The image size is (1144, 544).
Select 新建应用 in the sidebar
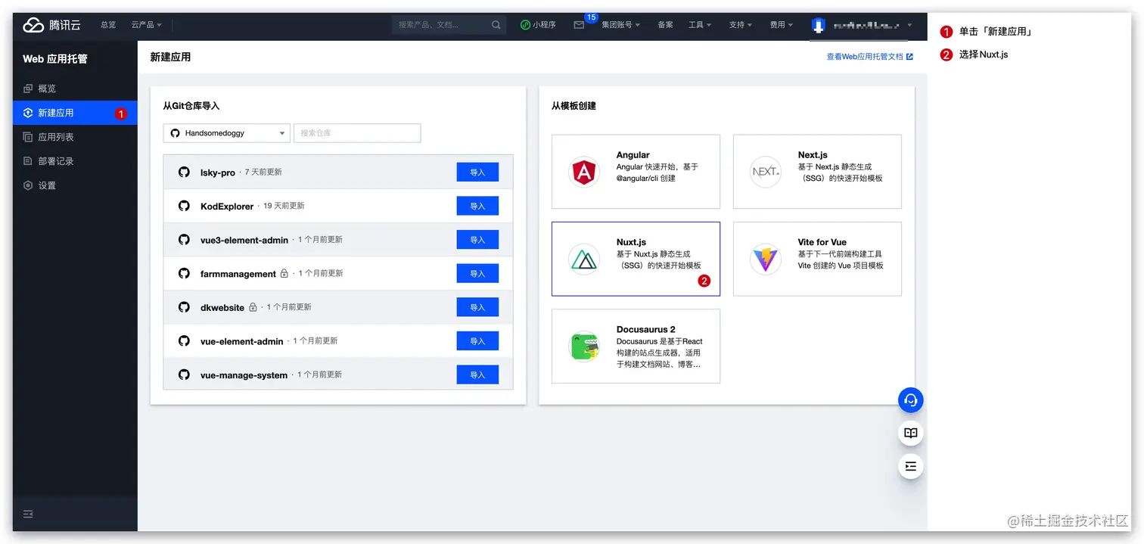pyautogui.click(x=75, y=113)
